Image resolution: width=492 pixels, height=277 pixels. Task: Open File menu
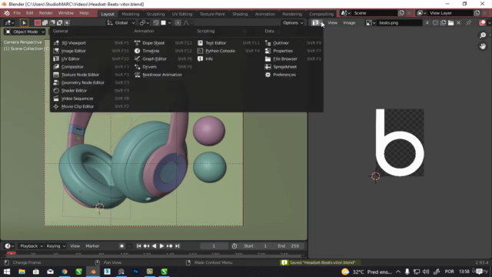(17, 13)
